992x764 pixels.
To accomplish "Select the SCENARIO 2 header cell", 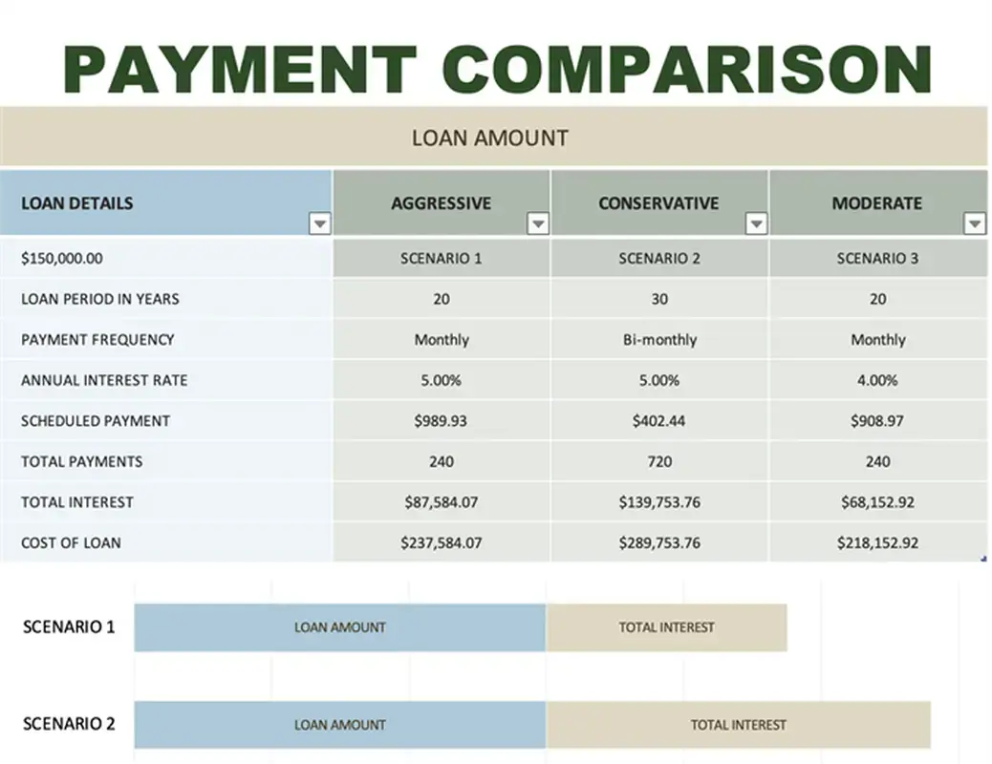I will point(658,257).
